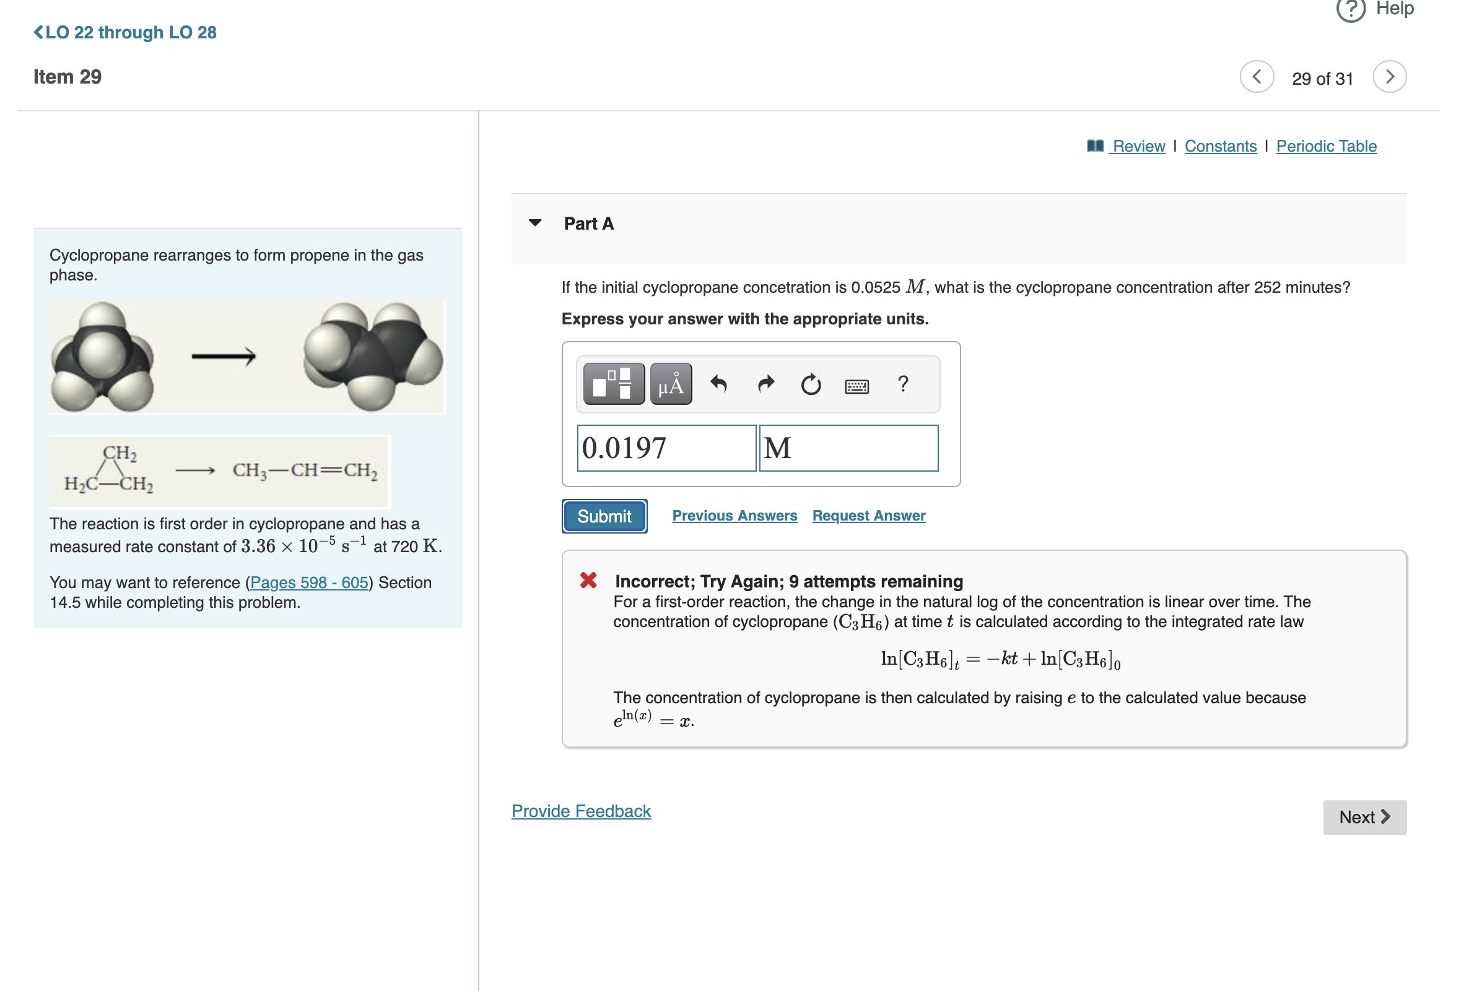Open the Constants reference
This screenshot has width=1464, height=991.
click(x=1220, y=145)
